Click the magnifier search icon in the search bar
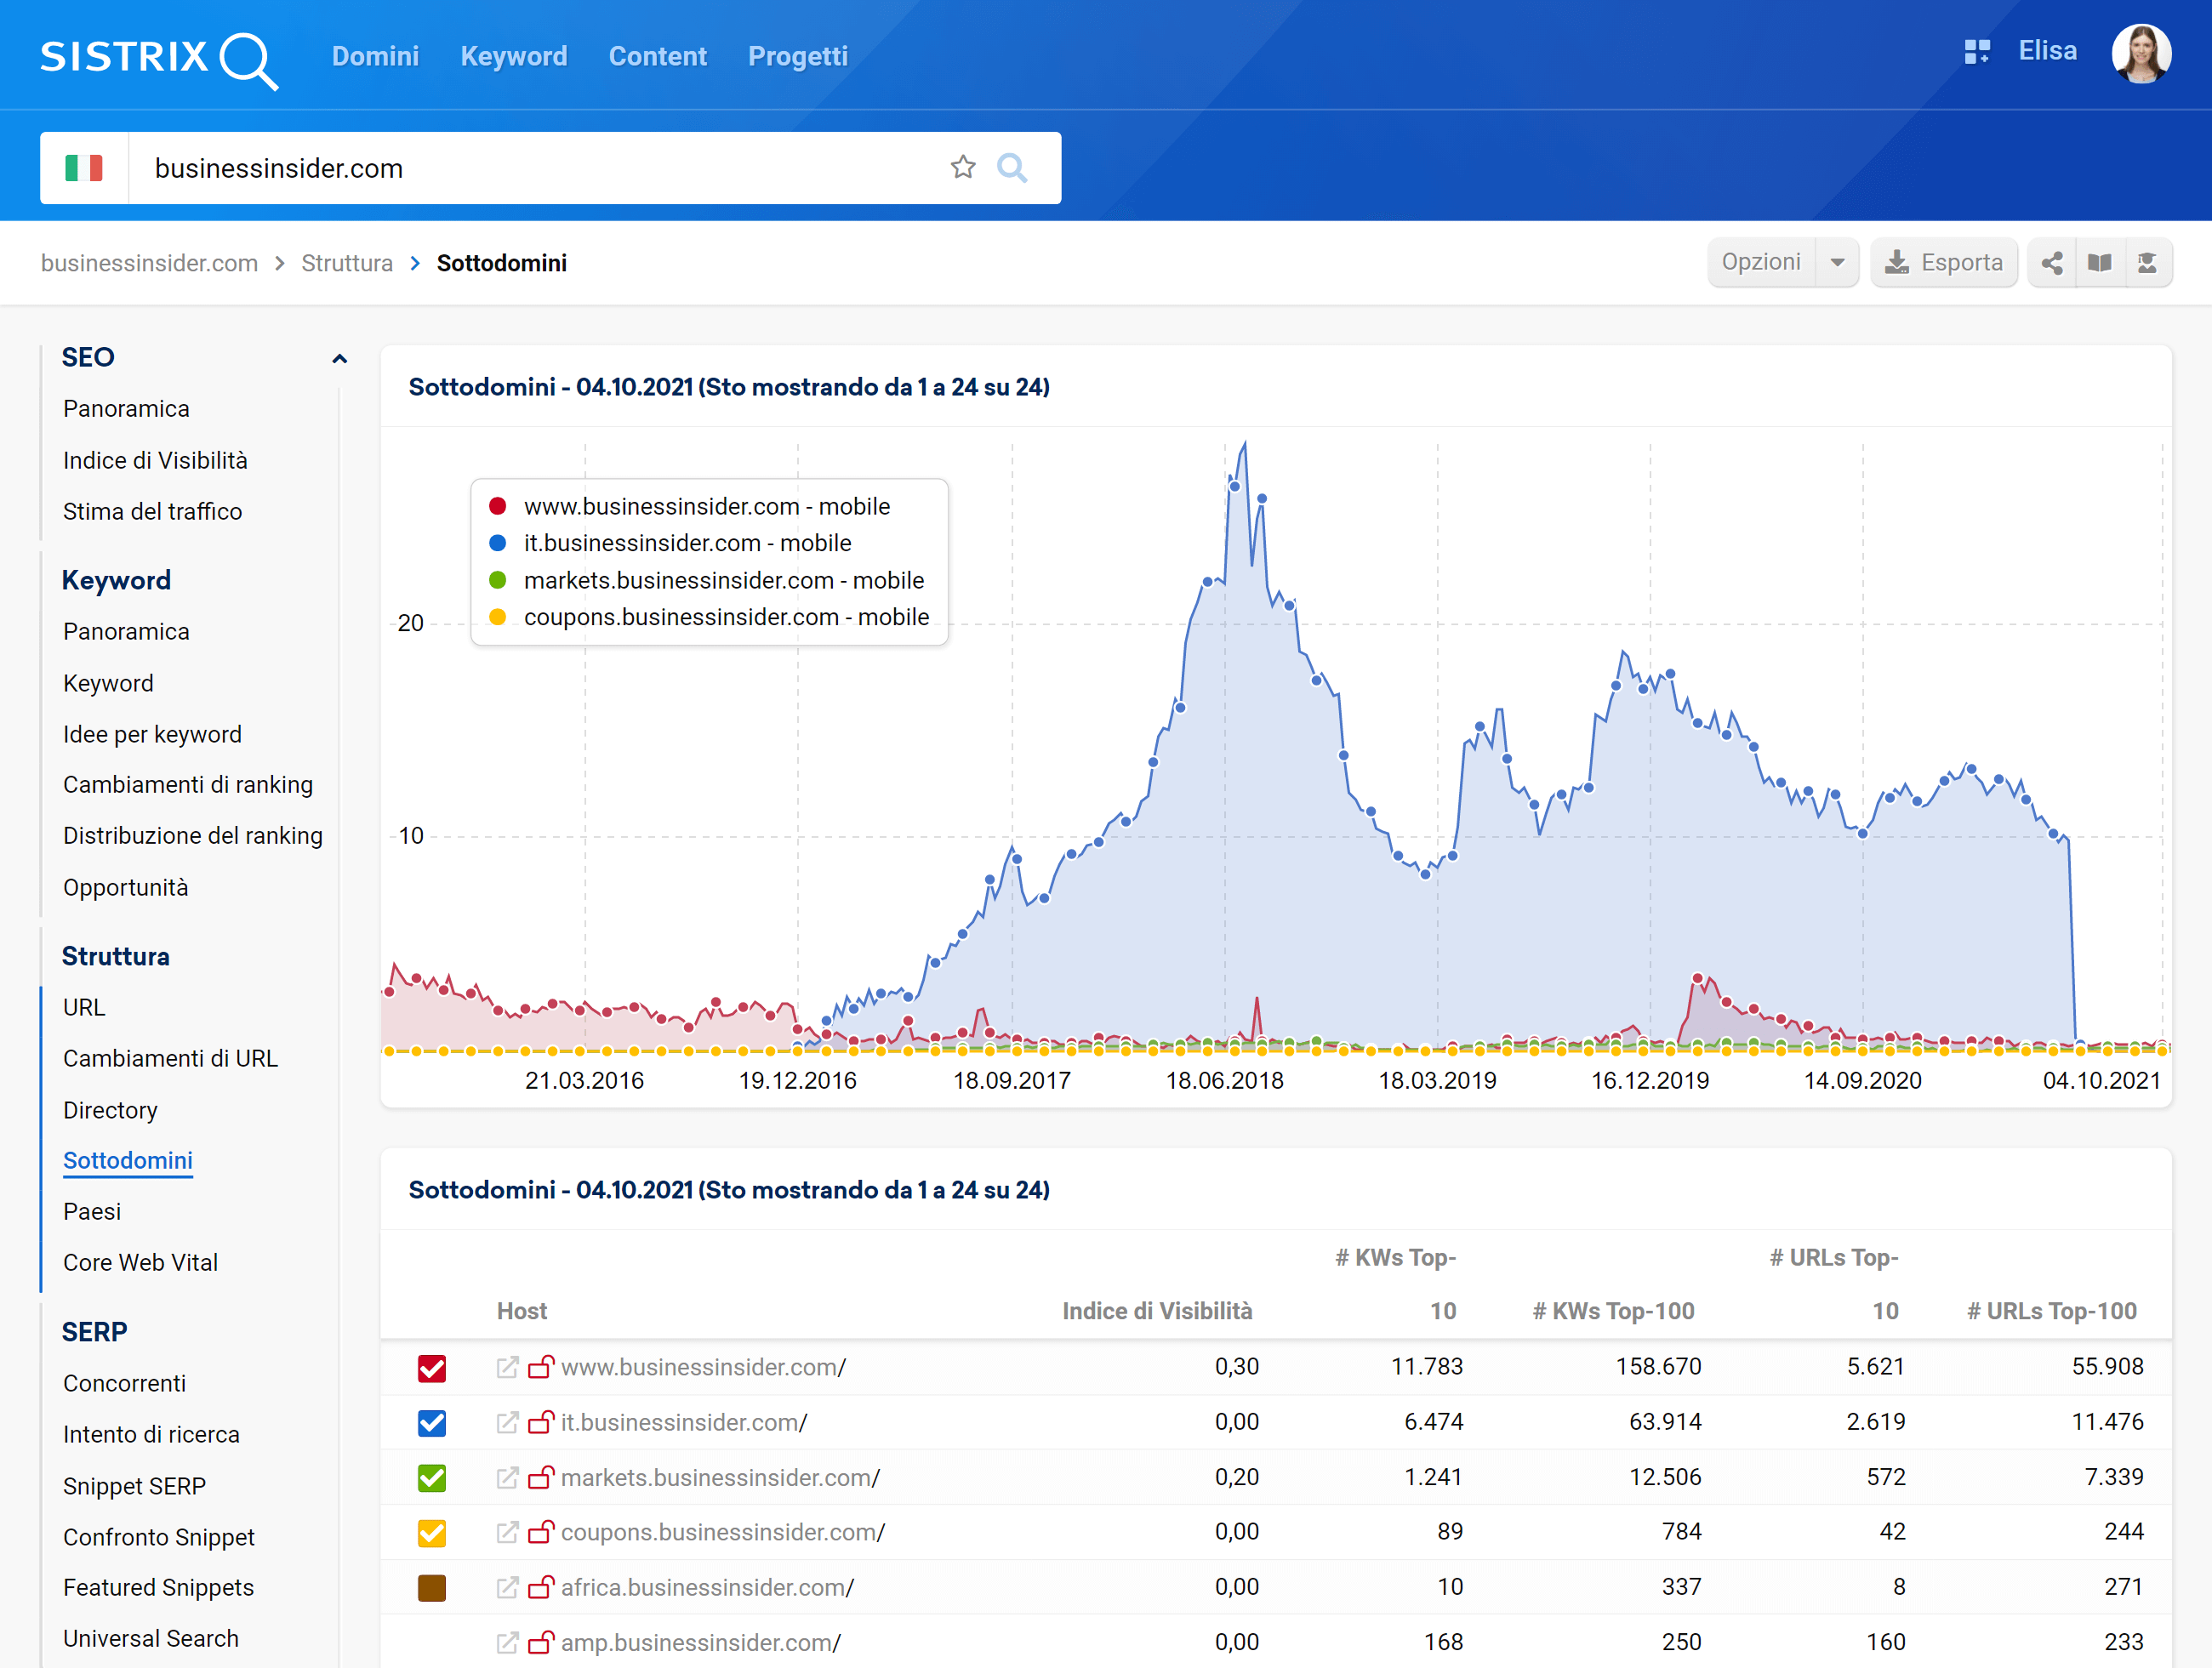Screen dimensions: 2212x1668 (1011, 167)
